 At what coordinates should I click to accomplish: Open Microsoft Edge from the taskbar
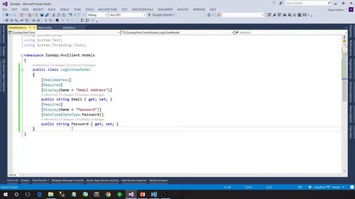[39, 194]
